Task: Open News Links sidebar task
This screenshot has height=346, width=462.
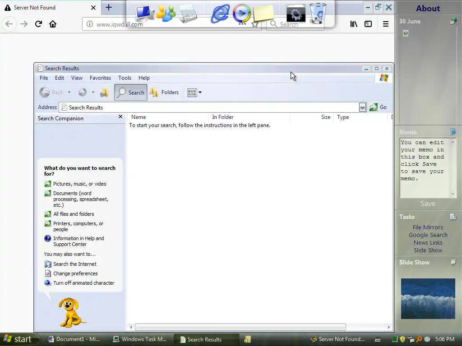Action: [x=428, y=242]
